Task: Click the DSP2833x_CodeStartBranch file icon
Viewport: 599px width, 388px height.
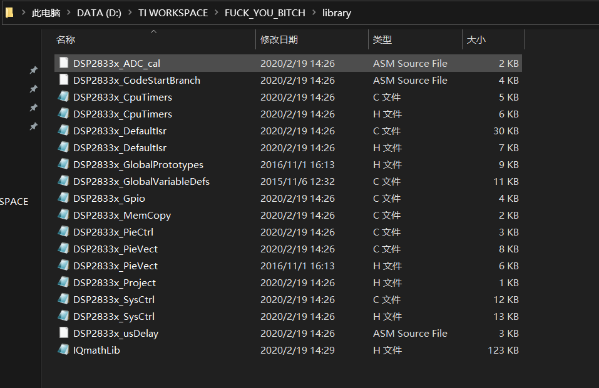Action: click(63, 80)
